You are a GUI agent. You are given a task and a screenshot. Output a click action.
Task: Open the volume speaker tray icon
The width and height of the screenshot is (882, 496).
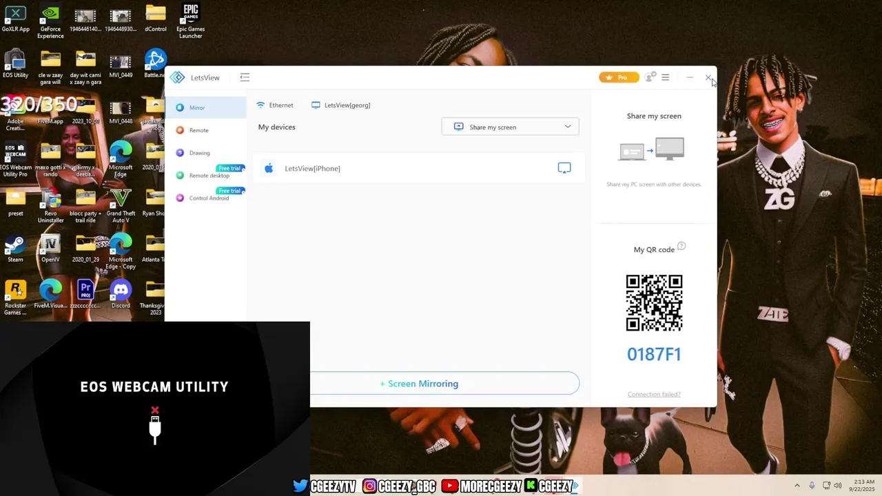point(838,486)
